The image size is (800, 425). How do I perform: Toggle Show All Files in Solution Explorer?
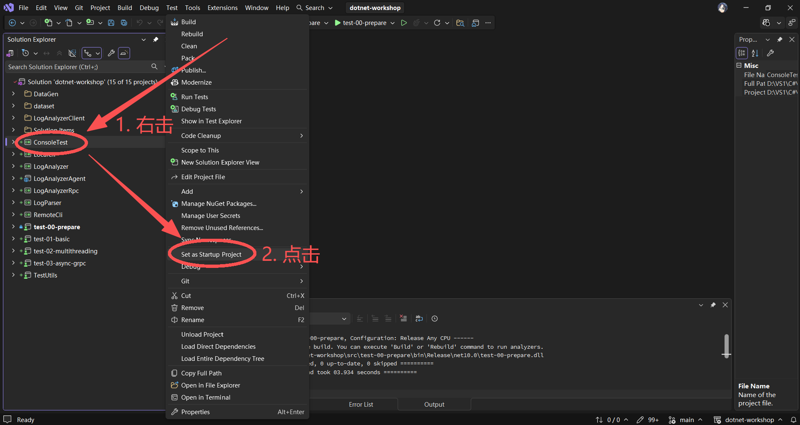coord(72,53)
